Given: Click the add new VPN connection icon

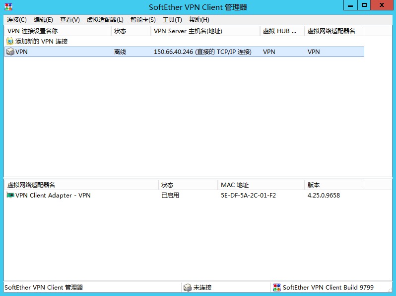Looking at the screenshot, I should click(10, 41).
